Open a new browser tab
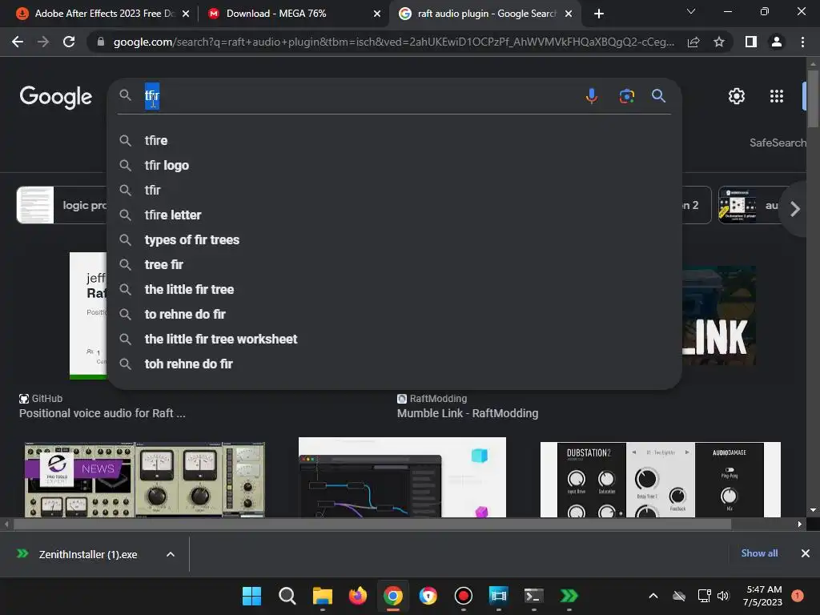The height and width of the screenshot is (615, 820). [x=599, y=14]
